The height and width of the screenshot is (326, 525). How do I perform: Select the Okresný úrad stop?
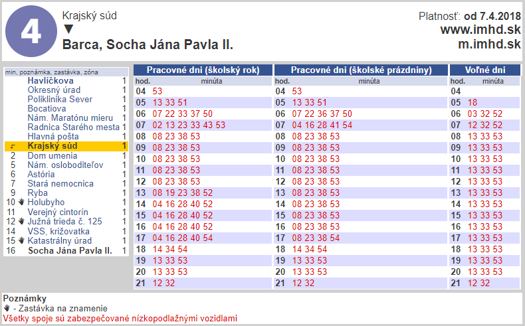[x=55, y=90]
